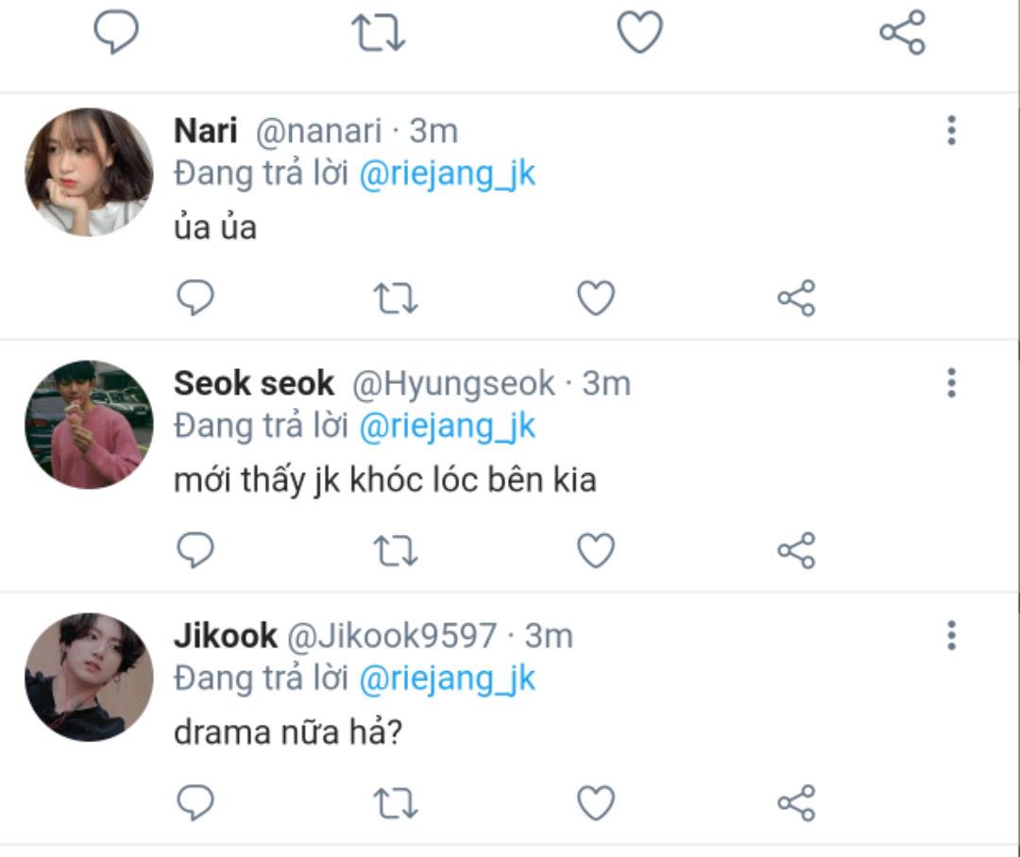Viewport: 1020px width, 857px height.
Task: Share Nari's reply
Action: coord(796,298)
